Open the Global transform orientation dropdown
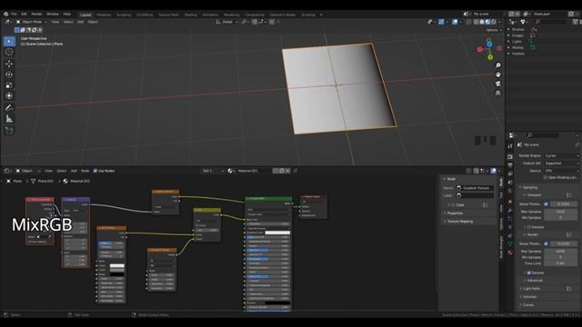582x327 pixels. pyautogui.click(x=226, y=22)
